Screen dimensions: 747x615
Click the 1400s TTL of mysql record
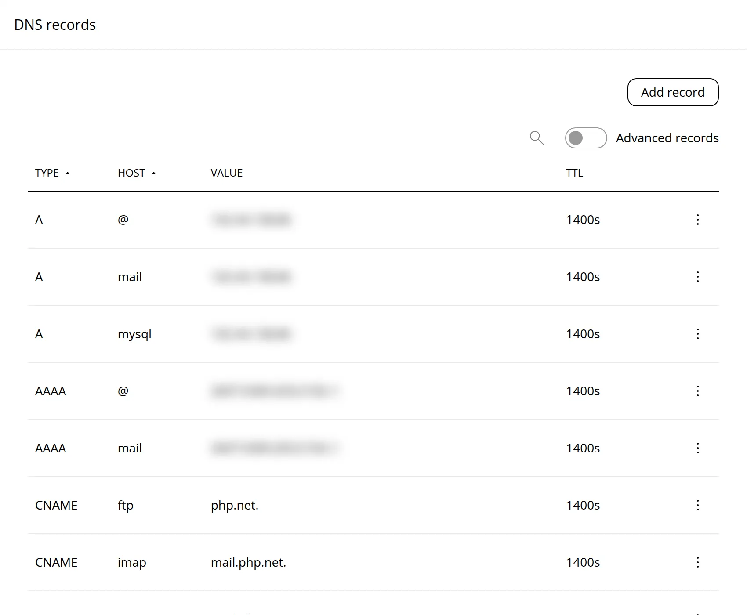[x=583, y=334]
